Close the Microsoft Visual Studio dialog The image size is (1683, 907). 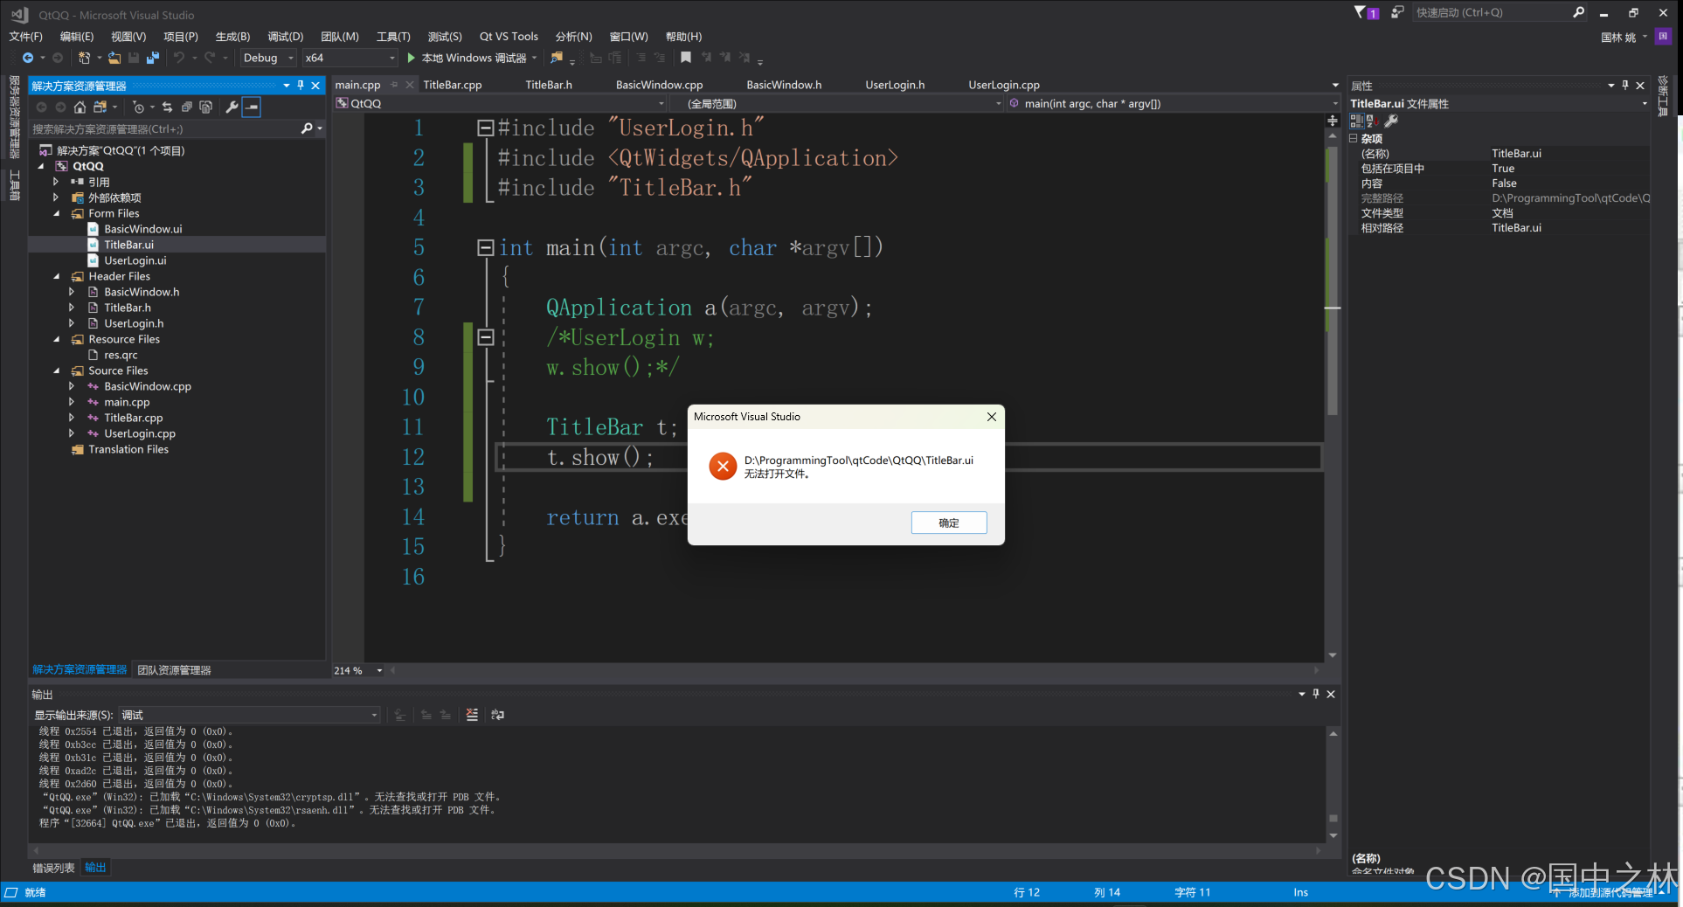pyautogui.click(x=992, y=417)
